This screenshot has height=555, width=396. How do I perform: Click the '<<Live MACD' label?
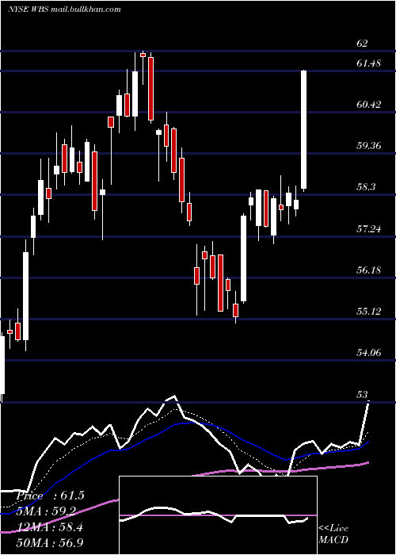point(333,534)
